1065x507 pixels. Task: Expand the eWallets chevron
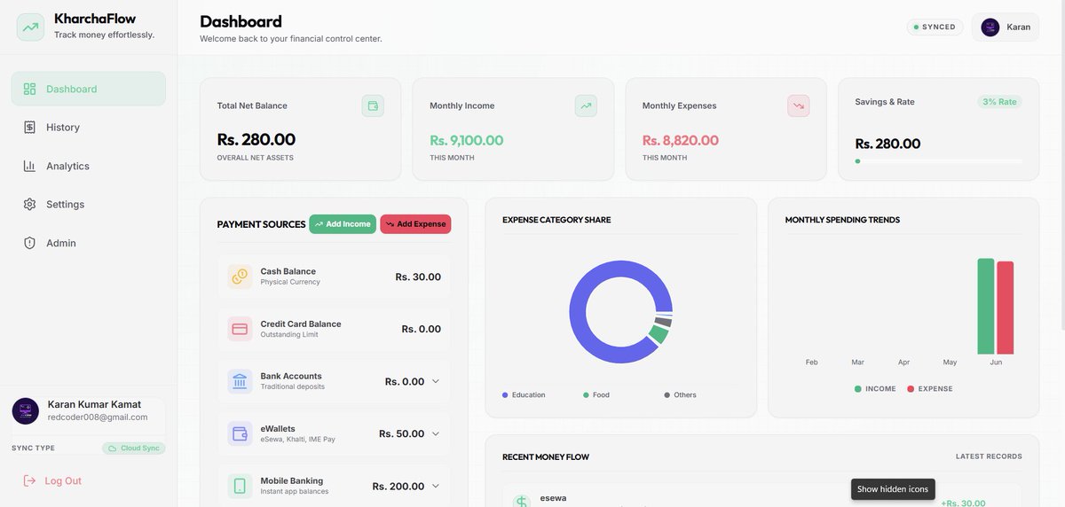pyautogui.click(x=435, y=433)
